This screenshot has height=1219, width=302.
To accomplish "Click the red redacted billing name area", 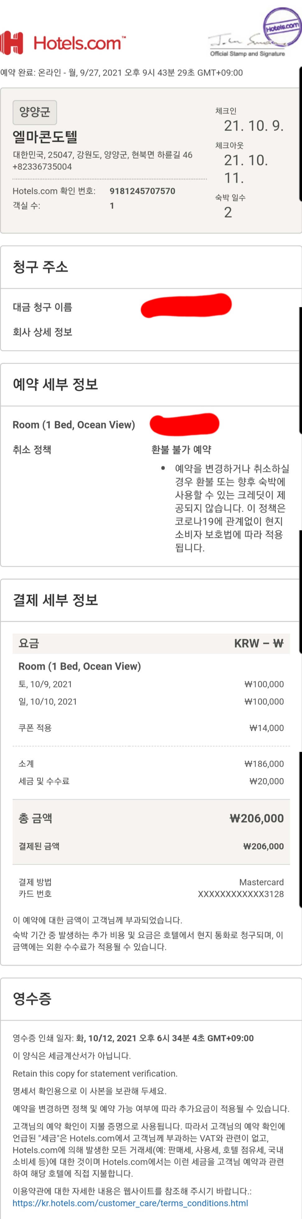I will (x=186, y=305).
